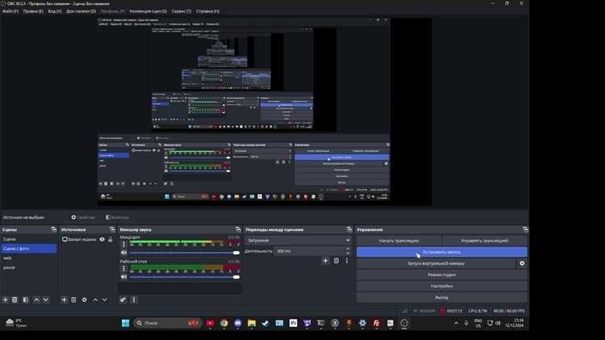Move the scene down with the arrow in the Сцены toolbar
The width and height of the screenshot is (605, 340).
(45, 300)
